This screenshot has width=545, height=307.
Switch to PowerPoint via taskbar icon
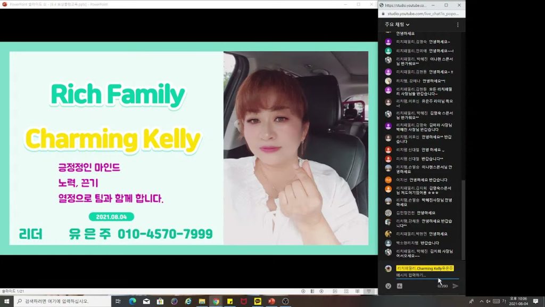271,301
